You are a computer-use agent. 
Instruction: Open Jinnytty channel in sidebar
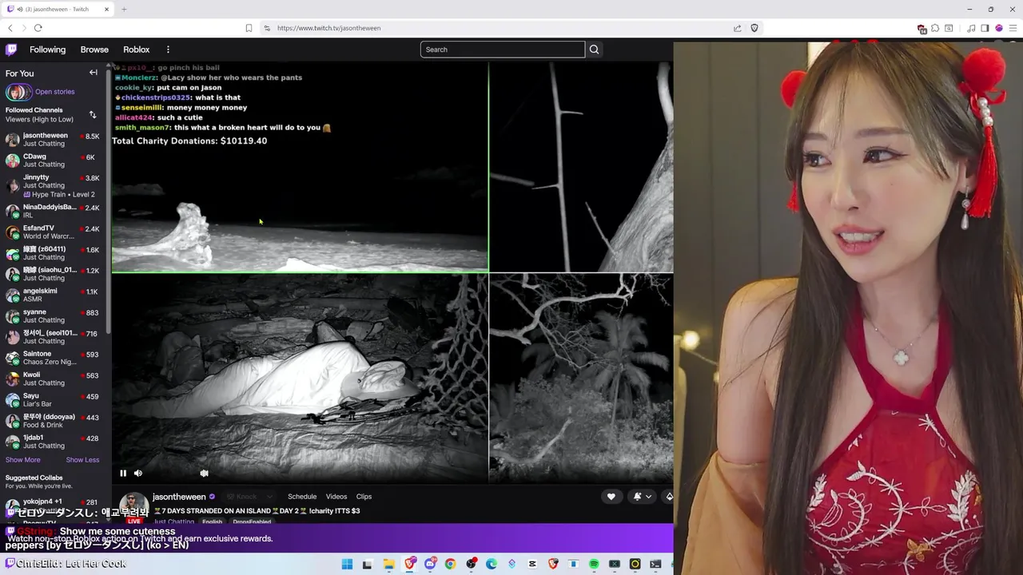point(53,185)
